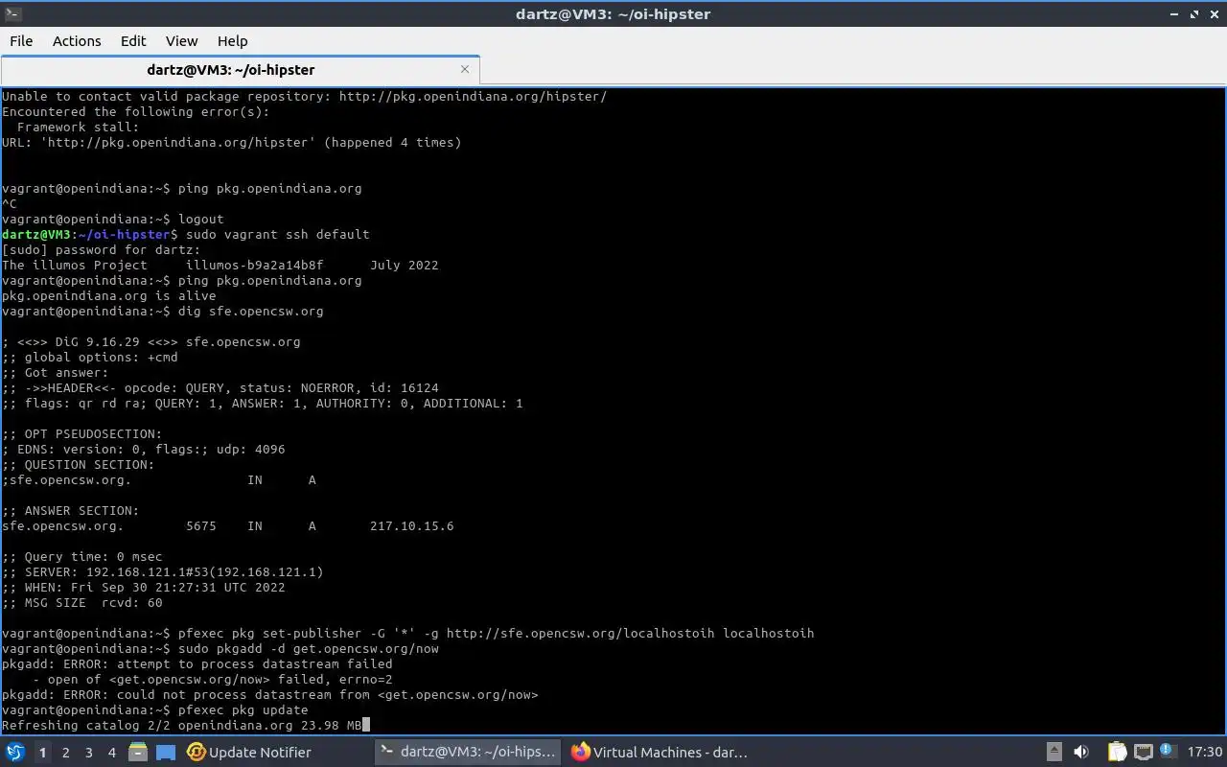Open the Help menu
Viewport: 1227px width, 767px height.
[232, 41]
